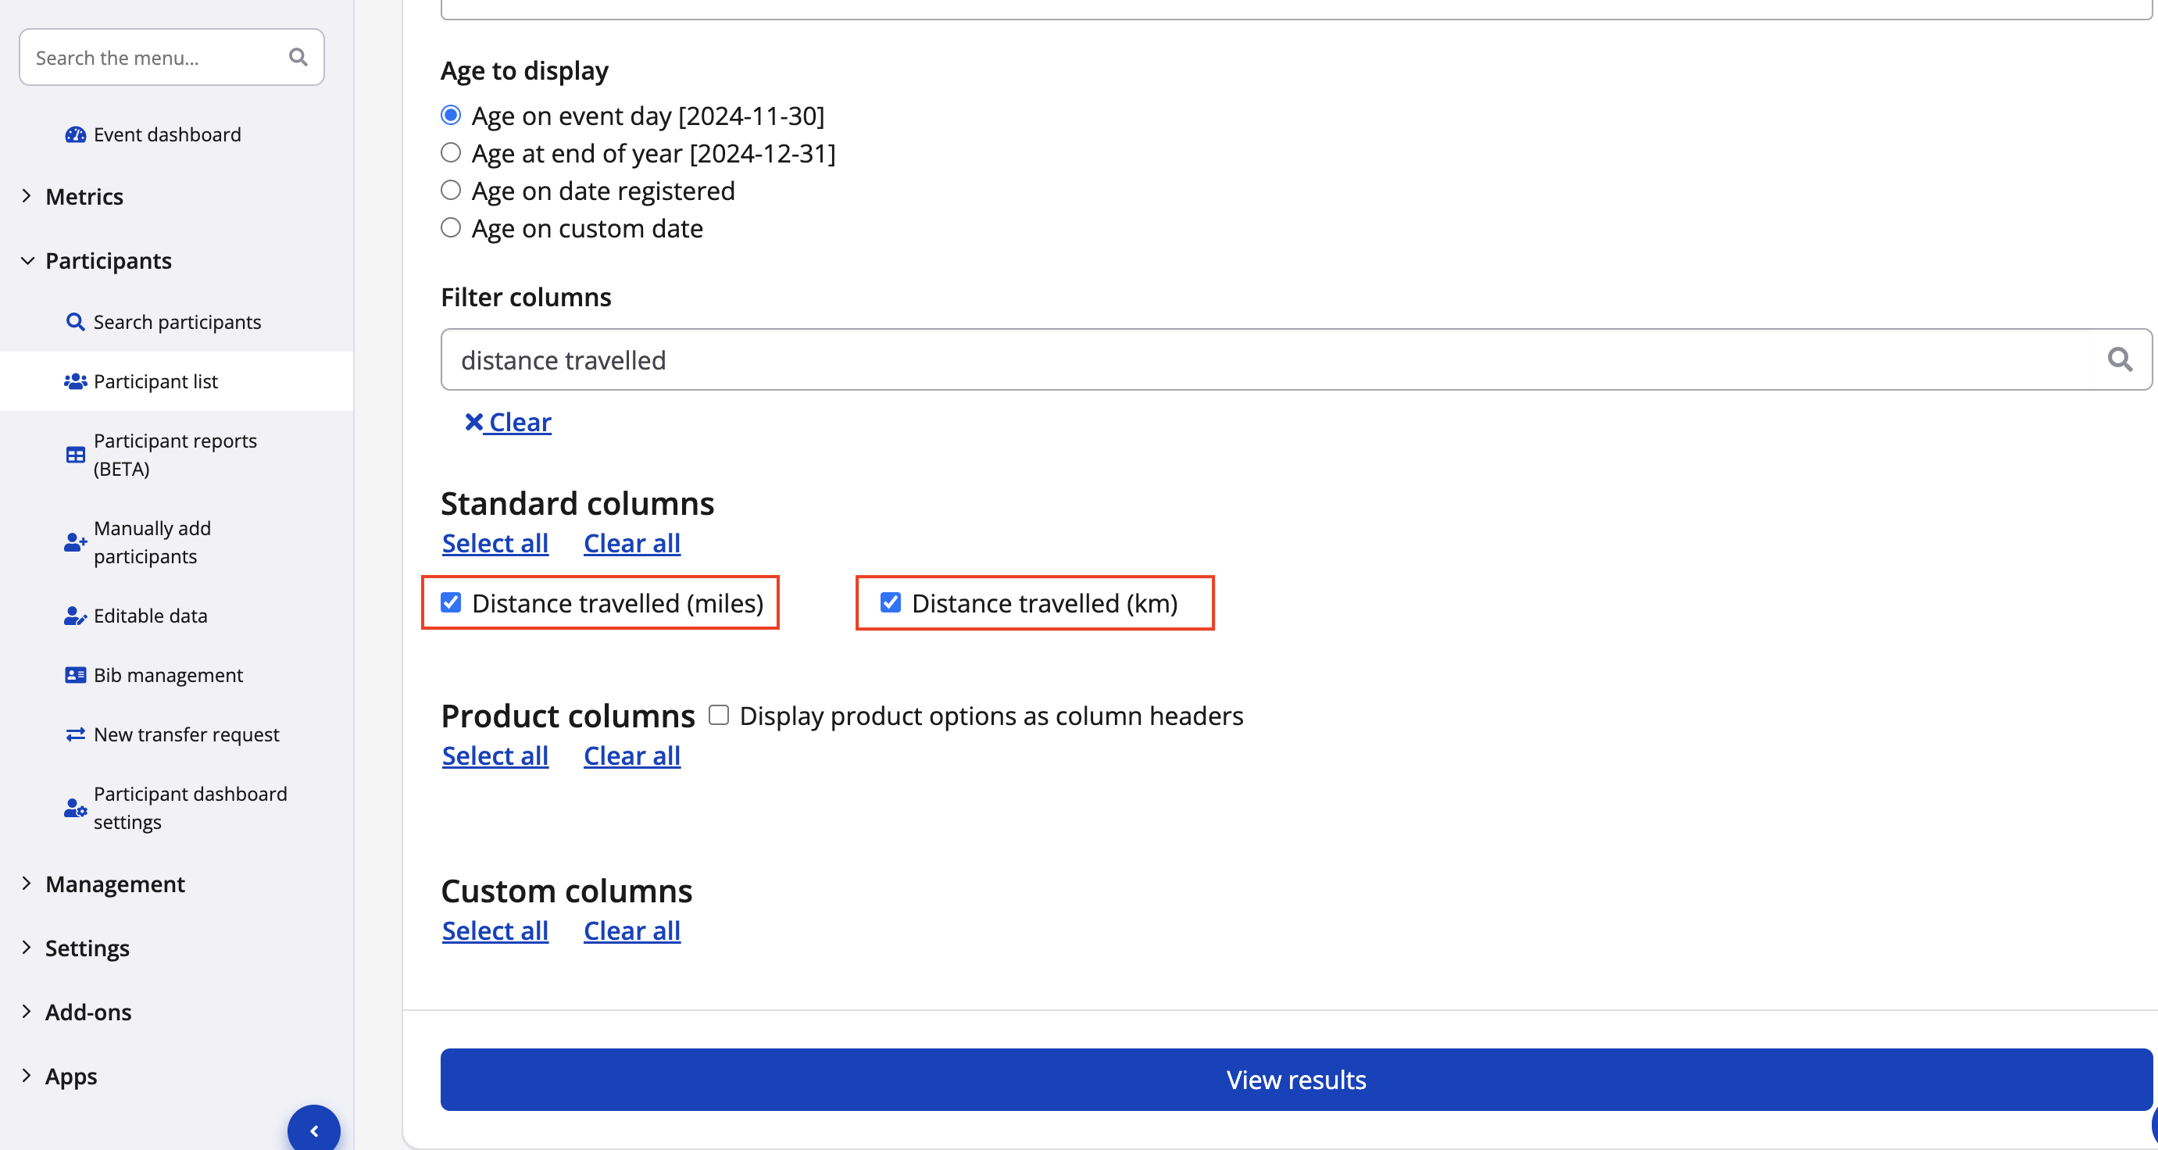This screenshot has width=2158, height=1150.
Task: Select Age at end of year radio
Action: coord(451,153)
